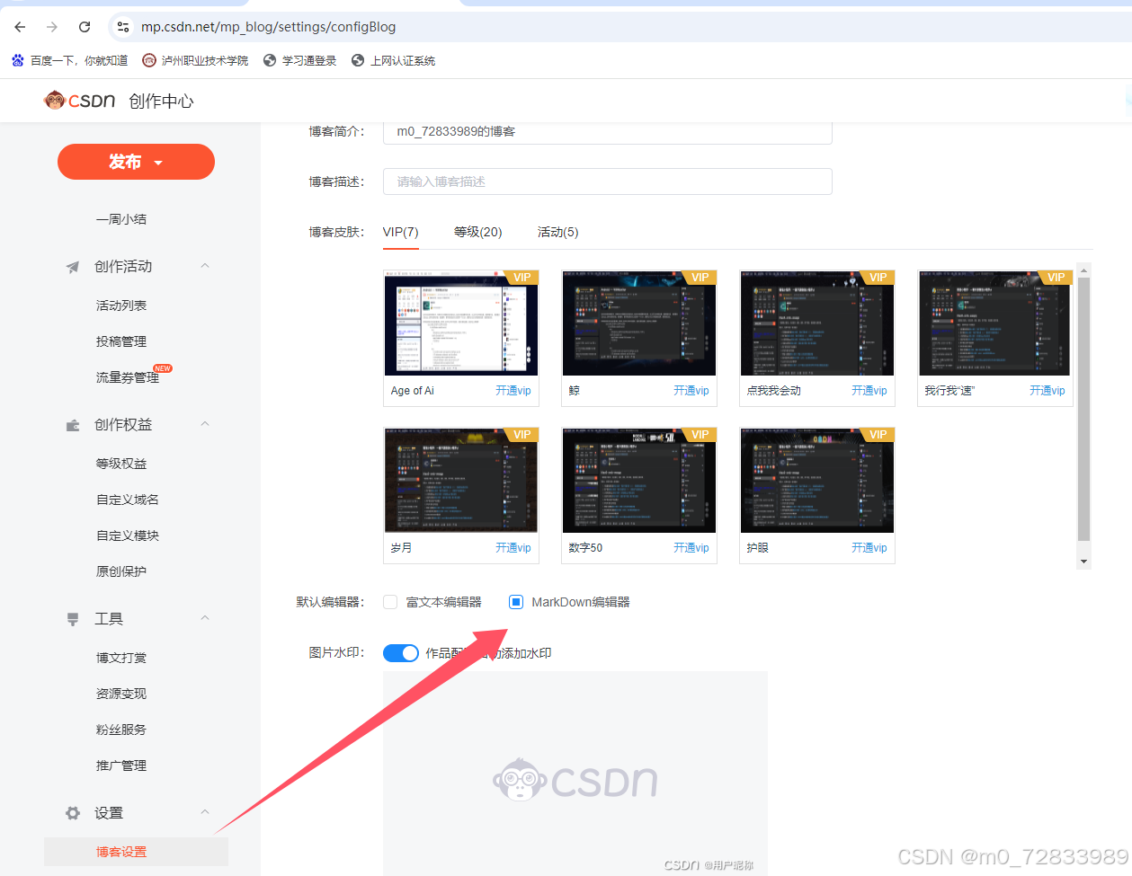Click the browser forward arrow
Screen dimensions: 1132x876
tap(52, 27)
